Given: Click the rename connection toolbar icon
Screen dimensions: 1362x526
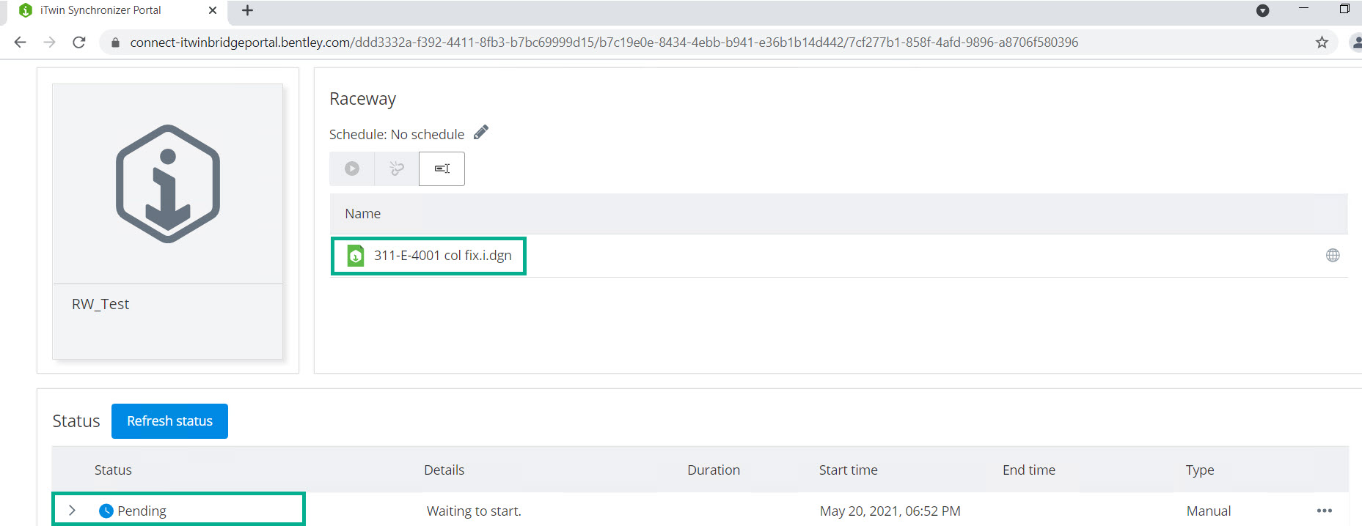Looking at the screenshot, I should pos(442,168).
